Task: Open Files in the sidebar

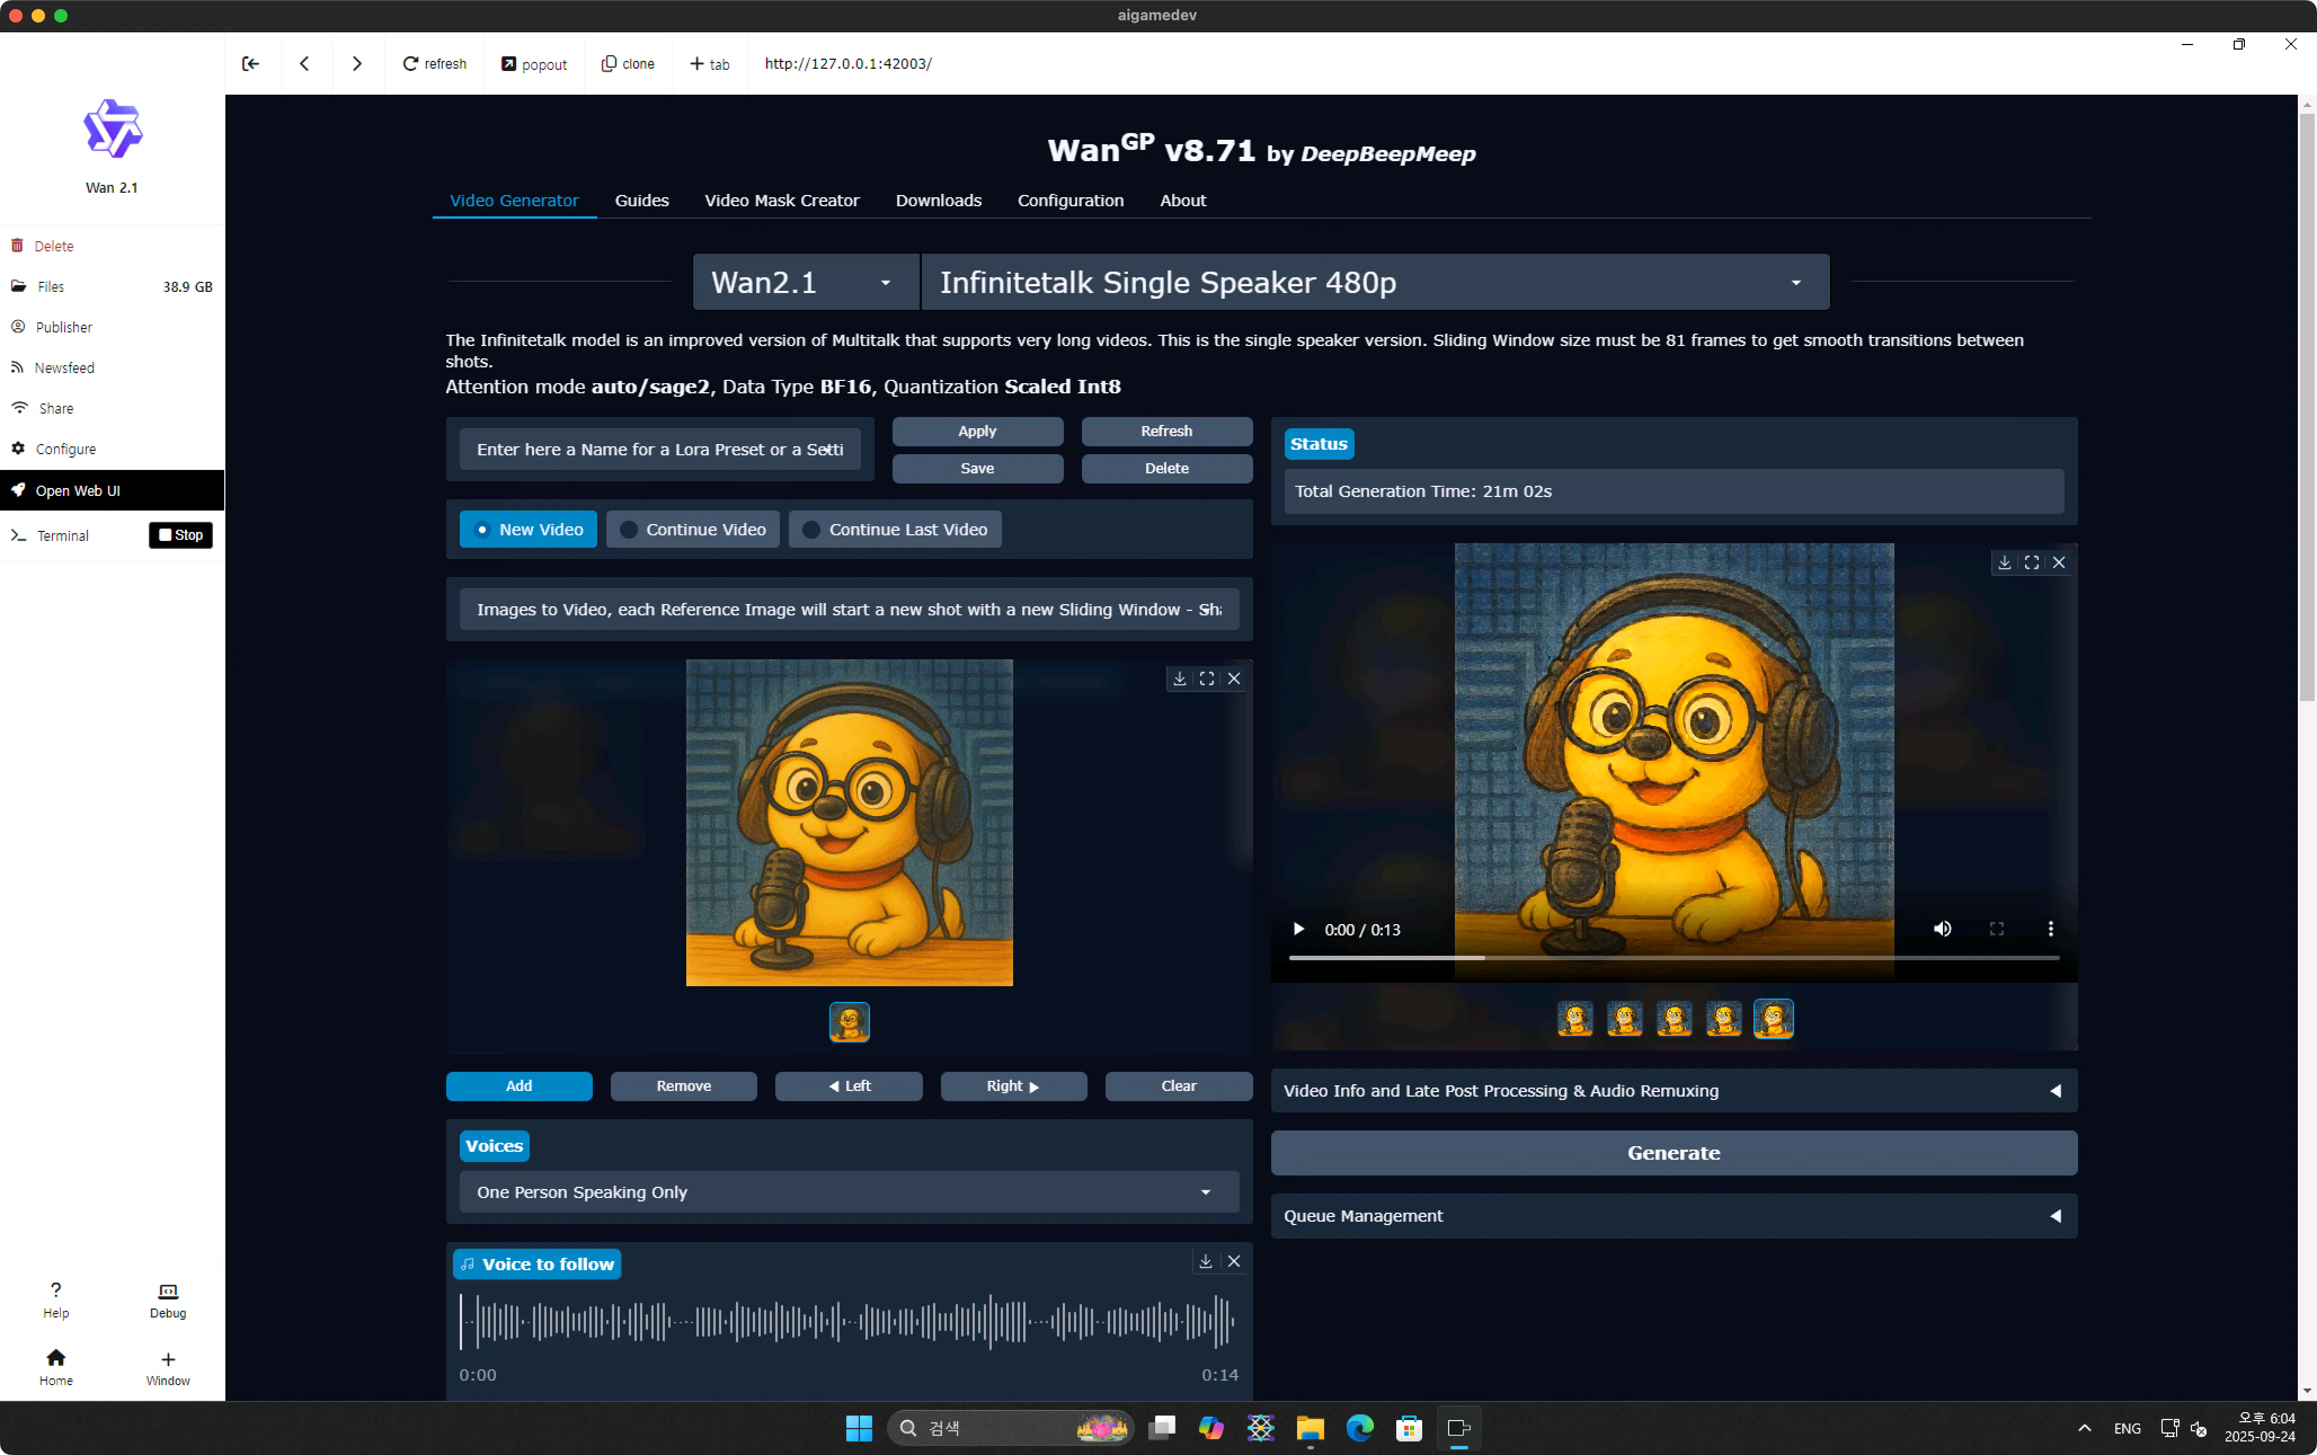Action: pyautogui.click(x=50, y=287)
